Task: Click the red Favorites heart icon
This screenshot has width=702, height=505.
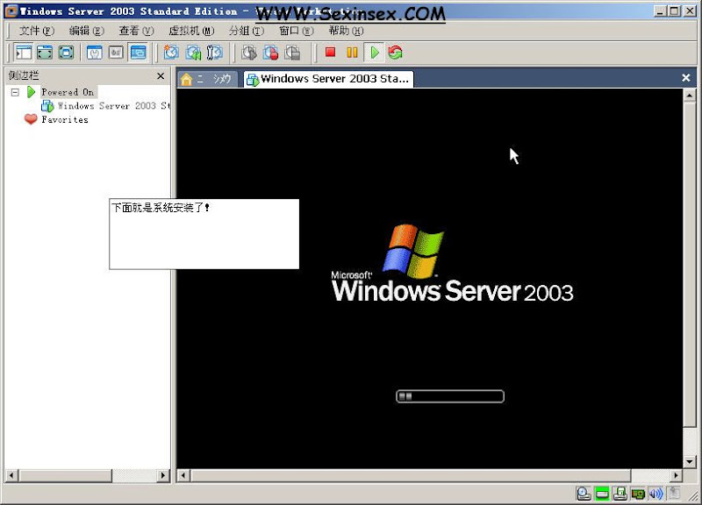Action: click(31, 119)
